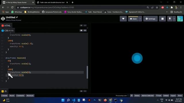This screenshot has width=184, height=103.
Task: Click the CSS editor vertical scrollbar thumb
Action: coord(87,72)
